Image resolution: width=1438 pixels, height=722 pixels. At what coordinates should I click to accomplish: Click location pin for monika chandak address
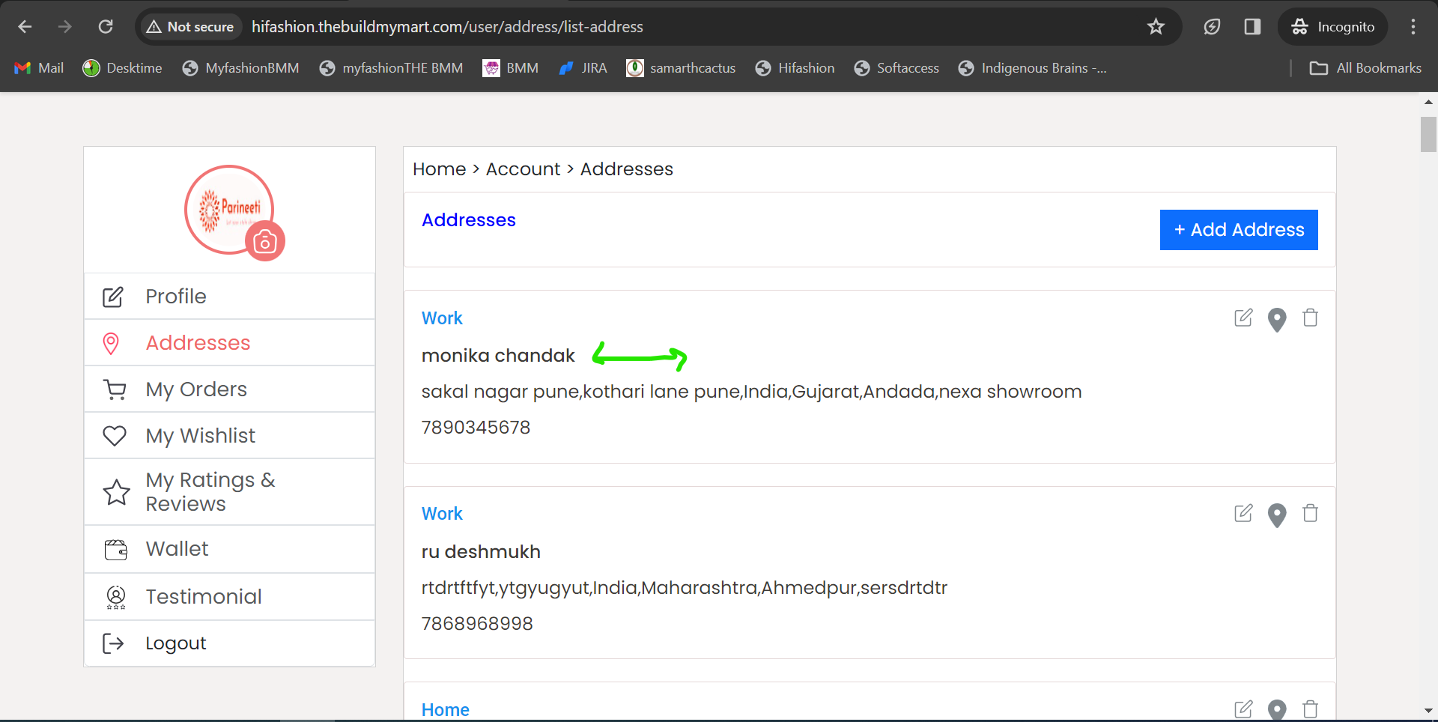pyautogui.click(x=1277, y=319)
